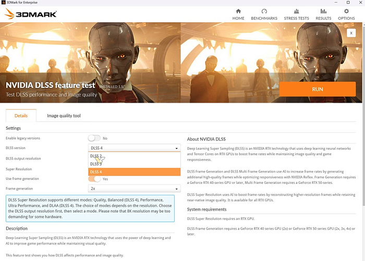Maximize the 3DMark window
365x261 pixels.
[348, 2]
